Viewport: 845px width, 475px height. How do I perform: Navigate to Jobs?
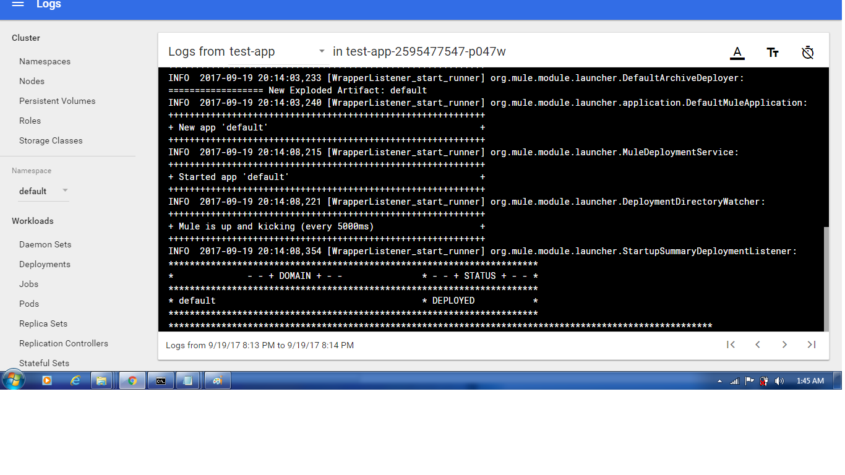click(x=28, y=284)
